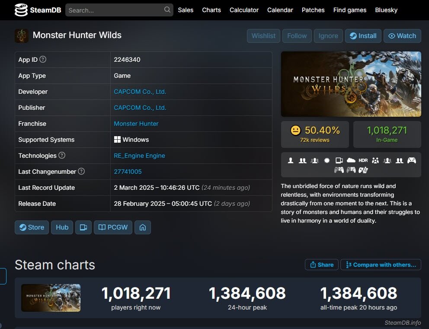Open the Sales page from the navigation bar
429x329 pixels.
pos(186,10)
